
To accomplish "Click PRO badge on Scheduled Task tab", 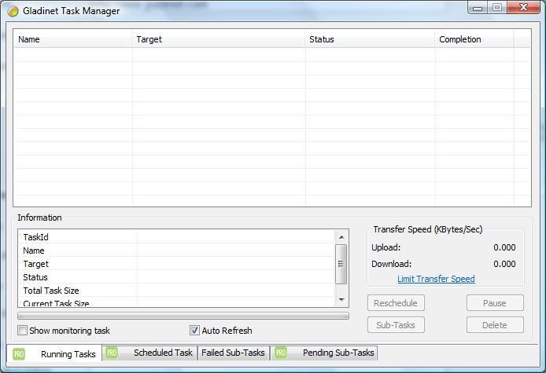I will pos(112,353).
